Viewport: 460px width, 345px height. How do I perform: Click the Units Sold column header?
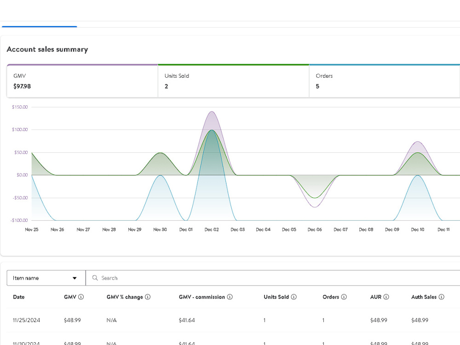point(276,297)
